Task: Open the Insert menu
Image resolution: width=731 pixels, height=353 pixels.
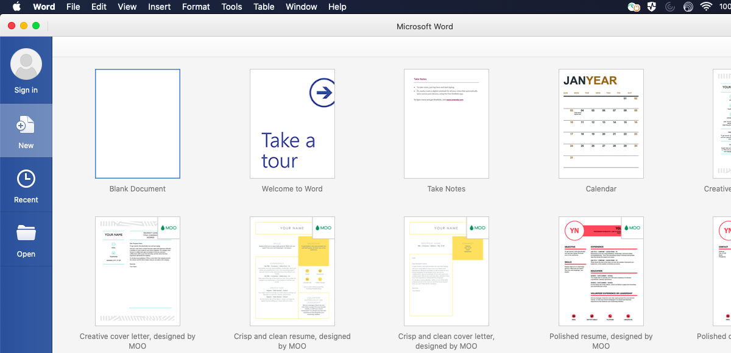Action: [160, 7]
